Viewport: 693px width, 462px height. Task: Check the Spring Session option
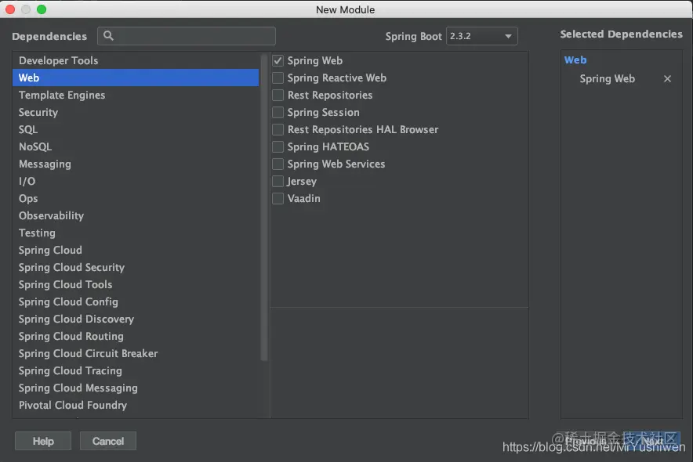(278, 112)
